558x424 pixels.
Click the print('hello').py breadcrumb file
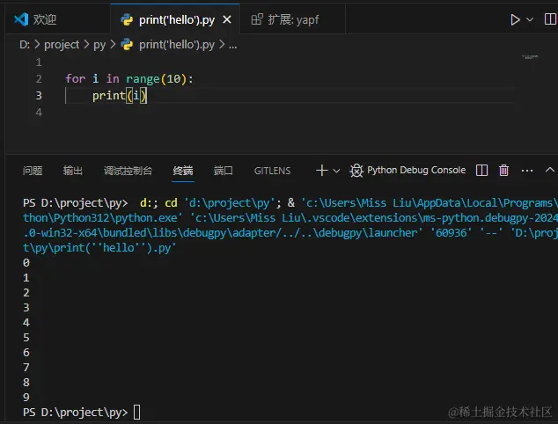point(177,45)
